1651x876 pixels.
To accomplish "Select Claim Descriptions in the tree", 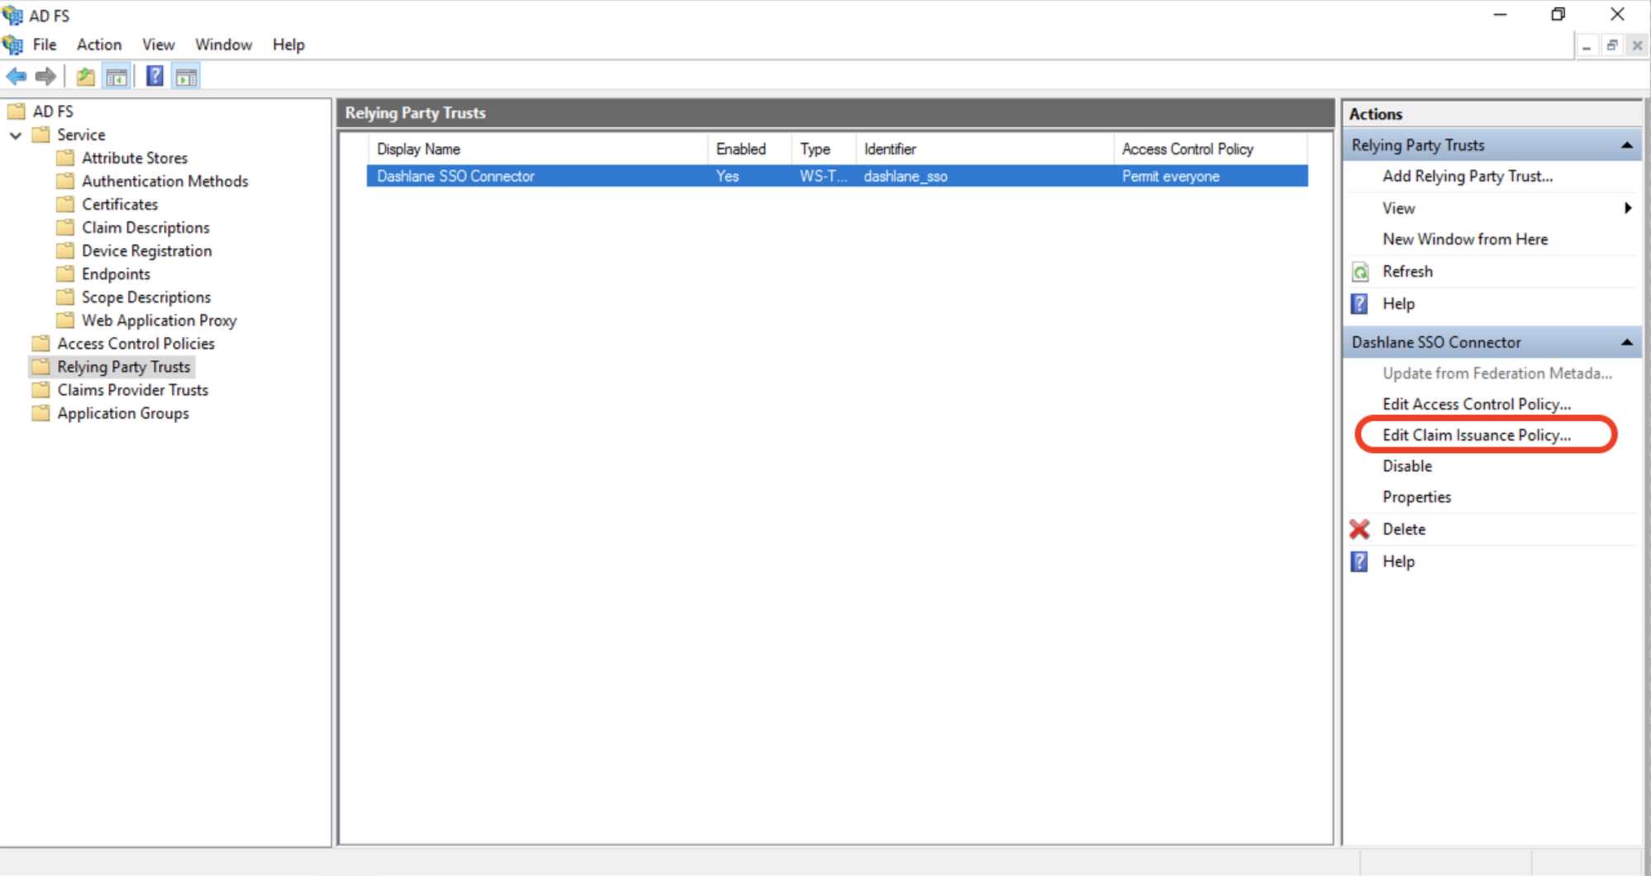I will [x=145, y=227].
